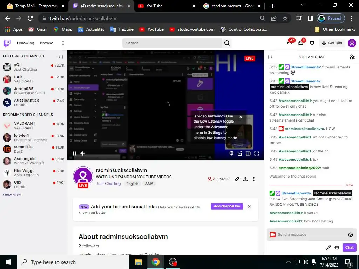This screenshot has width=359, height=269.
Task: Switch to the random memes Google tab
Action: click(x=232, y=6)
